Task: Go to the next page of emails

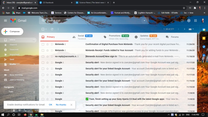Action: click(185, 29)
